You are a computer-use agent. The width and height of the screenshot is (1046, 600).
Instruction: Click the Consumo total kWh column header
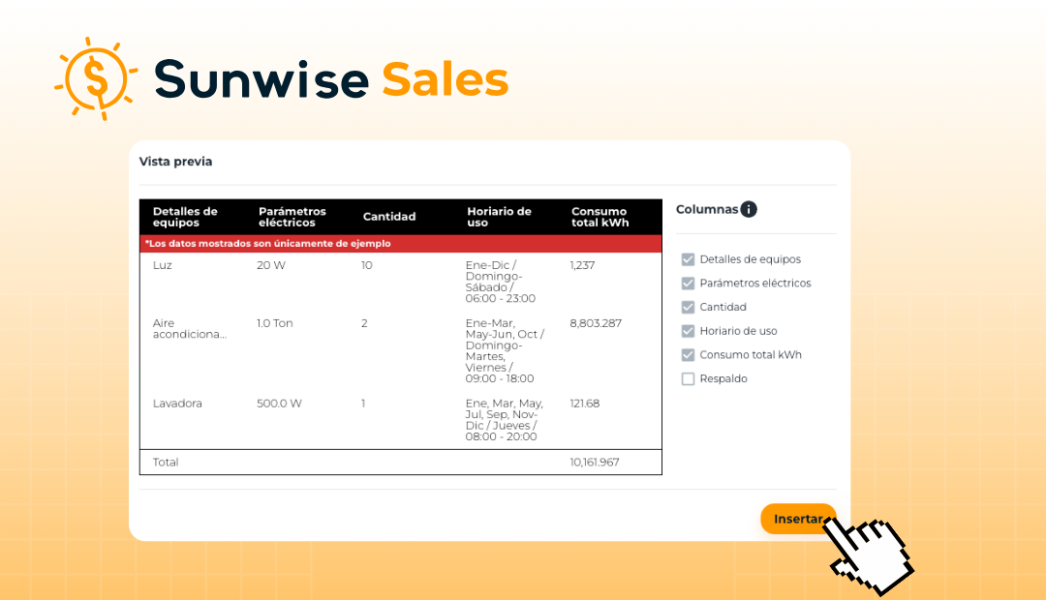point(600,217)
